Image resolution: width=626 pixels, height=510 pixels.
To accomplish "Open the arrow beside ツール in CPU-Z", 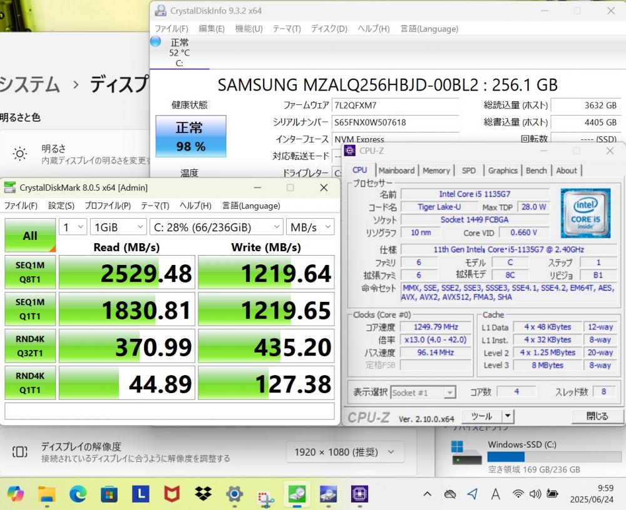I will pyautogui.click(x=508, y=416).
